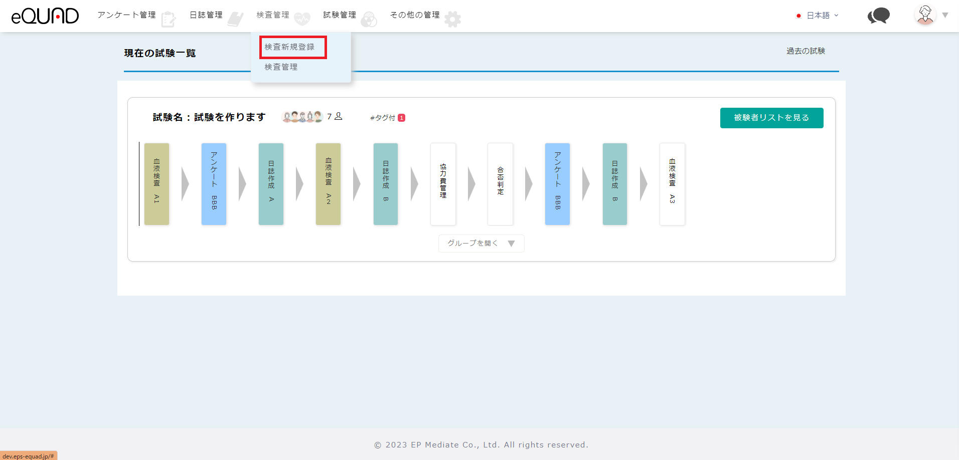Click the trial management circle icon
The image size is (959, 460).
click(x=369, y=19)
